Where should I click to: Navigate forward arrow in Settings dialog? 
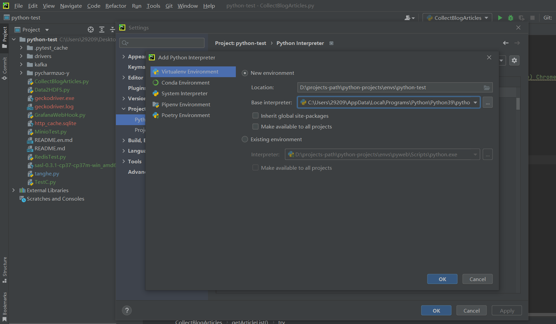click(517, 43)
